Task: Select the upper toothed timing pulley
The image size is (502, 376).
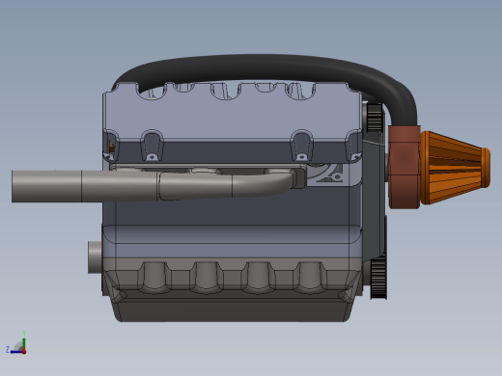Action: tap(375, 118)
